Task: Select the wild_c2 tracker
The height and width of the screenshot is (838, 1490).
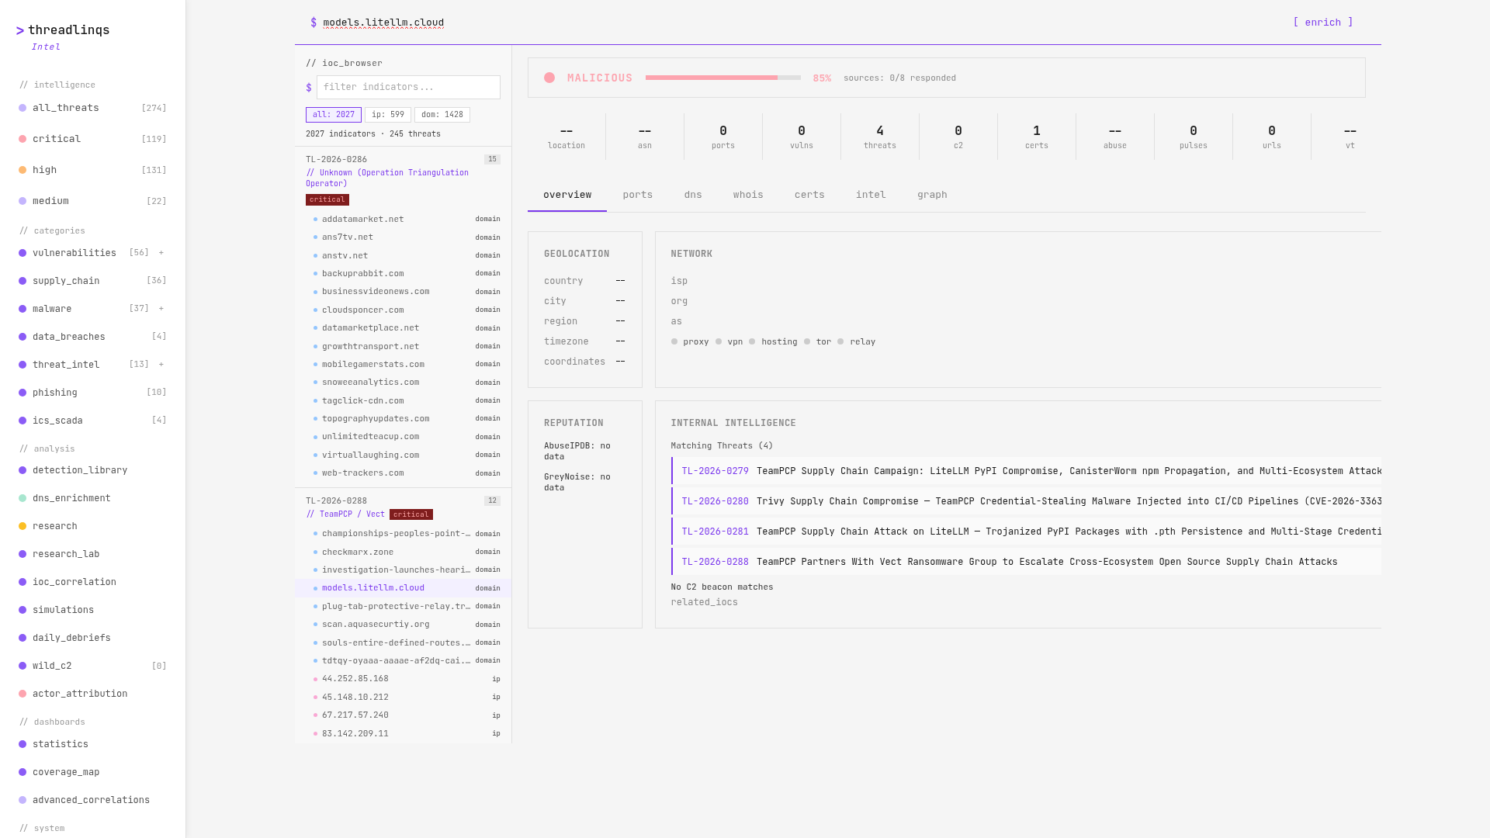Action: (51, 665)
